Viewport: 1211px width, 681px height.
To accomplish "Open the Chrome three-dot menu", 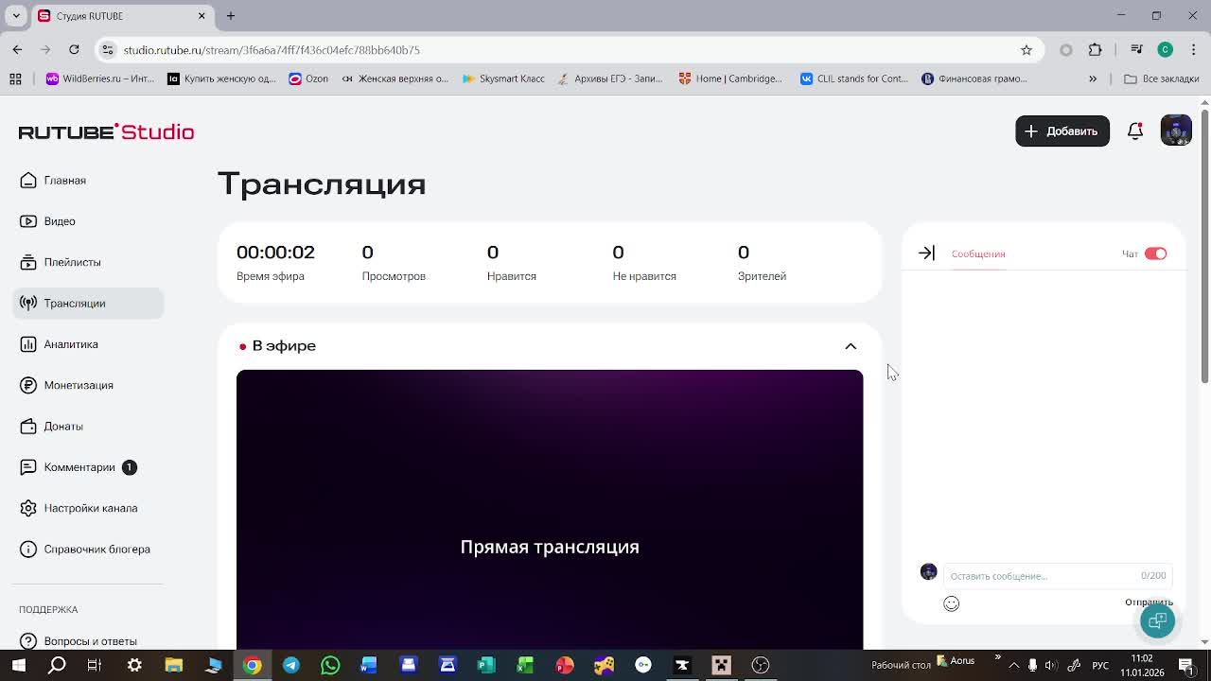I will tap(1193, 49).
